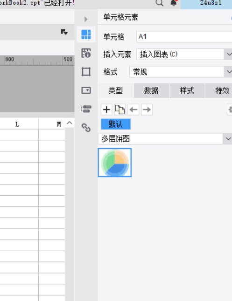Open the floating element panel icon
The image size is (232, 301).
tap(86, 72)
